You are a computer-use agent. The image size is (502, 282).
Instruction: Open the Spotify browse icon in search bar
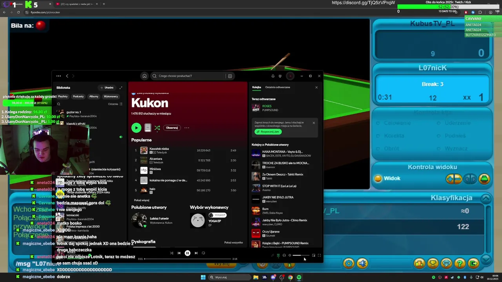pos(230,76)
